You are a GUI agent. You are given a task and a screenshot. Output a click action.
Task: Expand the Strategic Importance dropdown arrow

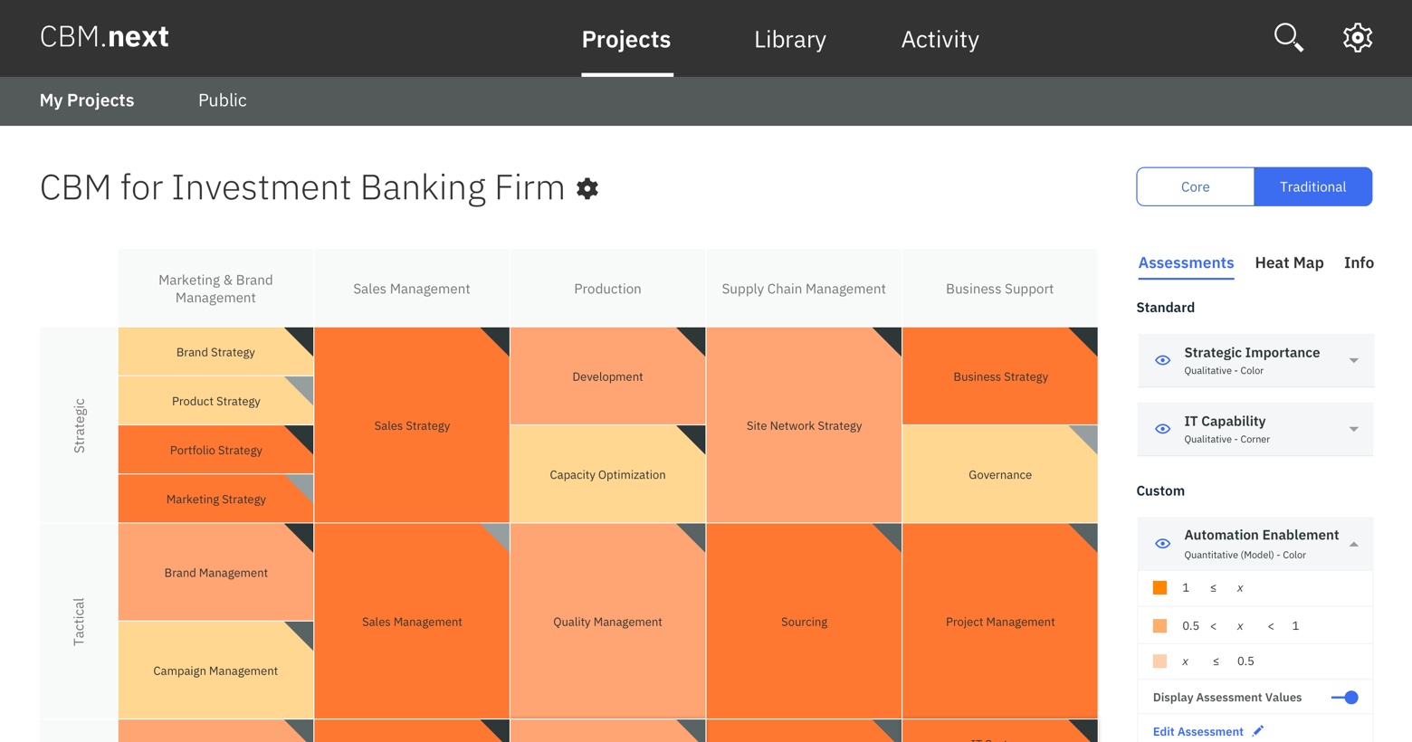click(1354, 360)
